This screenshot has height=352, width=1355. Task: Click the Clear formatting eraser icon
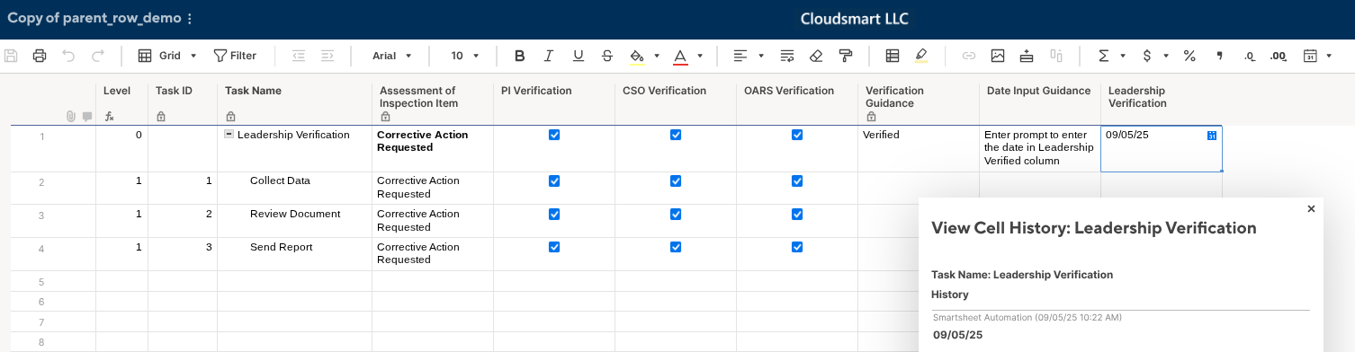click(816, 56)
